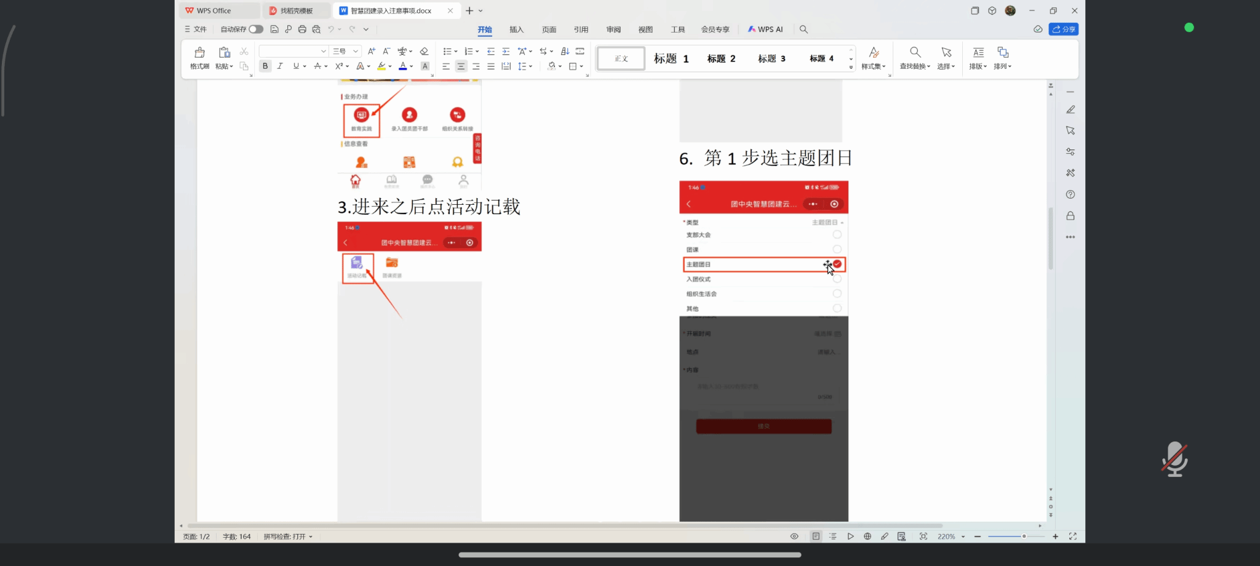Viewport: 1260px width, 566px height.
Task: Click the increase font size icon
Action: (371, 51)
